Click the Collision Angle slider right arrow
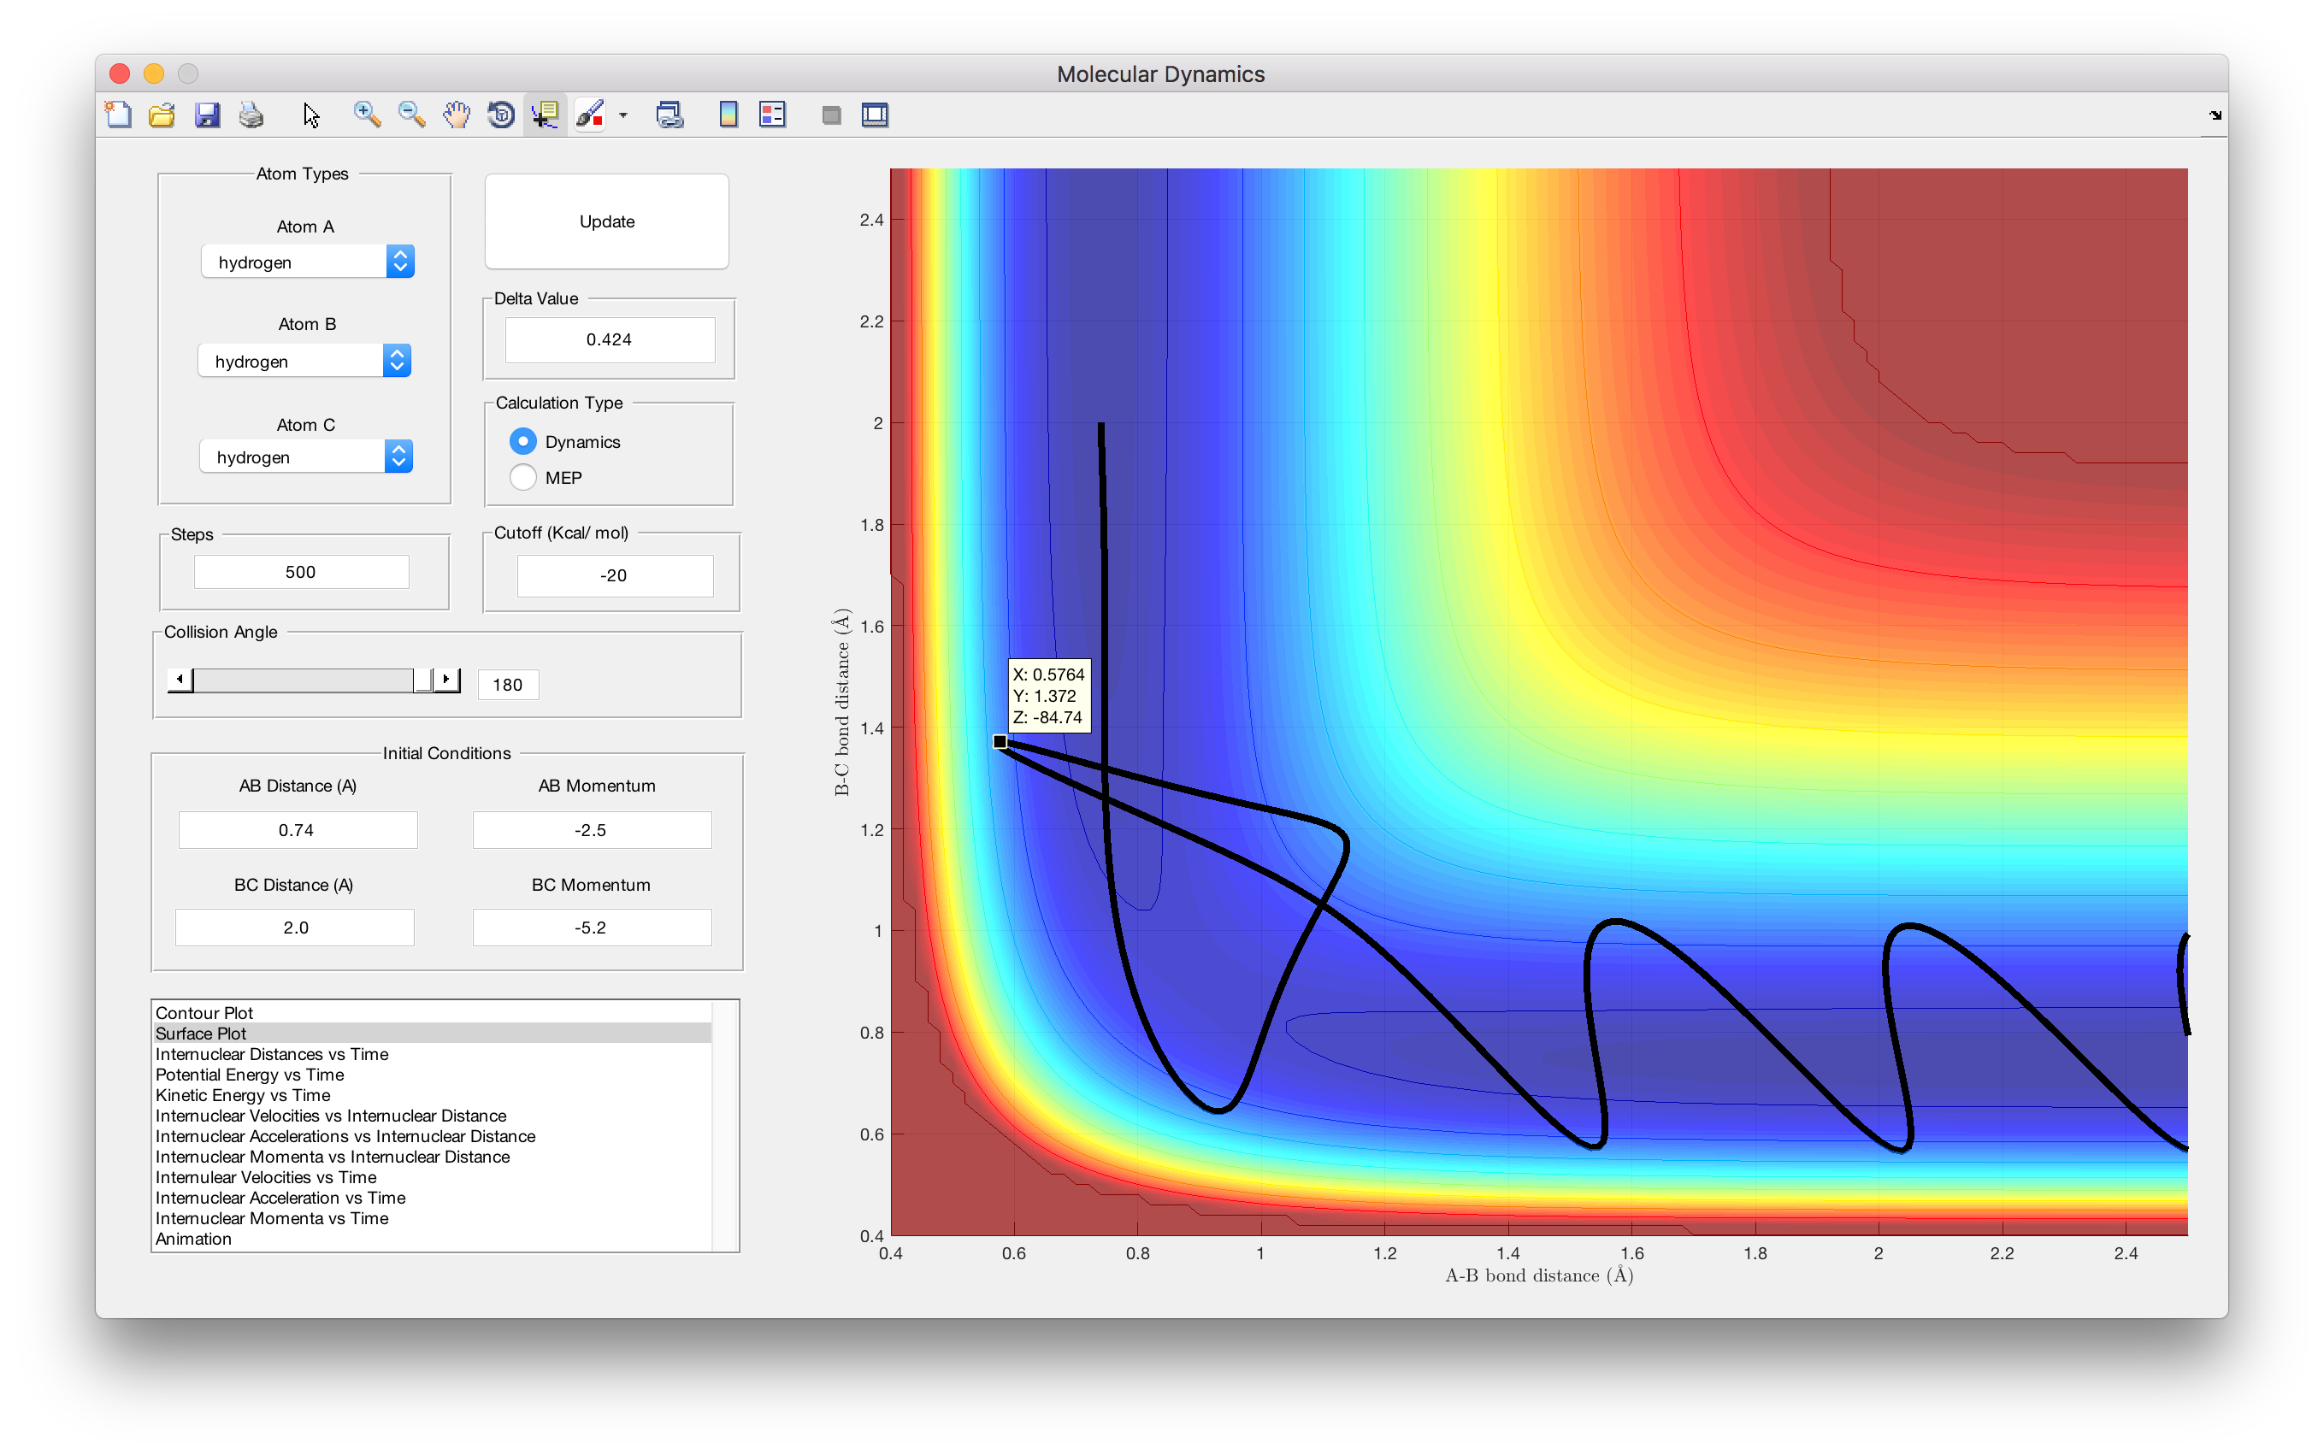Viewport: 2324px width, 1455px height. click(x=446, y=680)
